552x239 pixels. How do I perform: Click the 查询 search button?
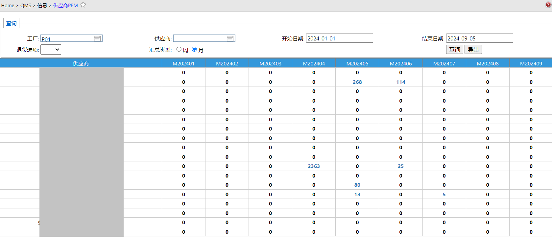pos(455,49)
